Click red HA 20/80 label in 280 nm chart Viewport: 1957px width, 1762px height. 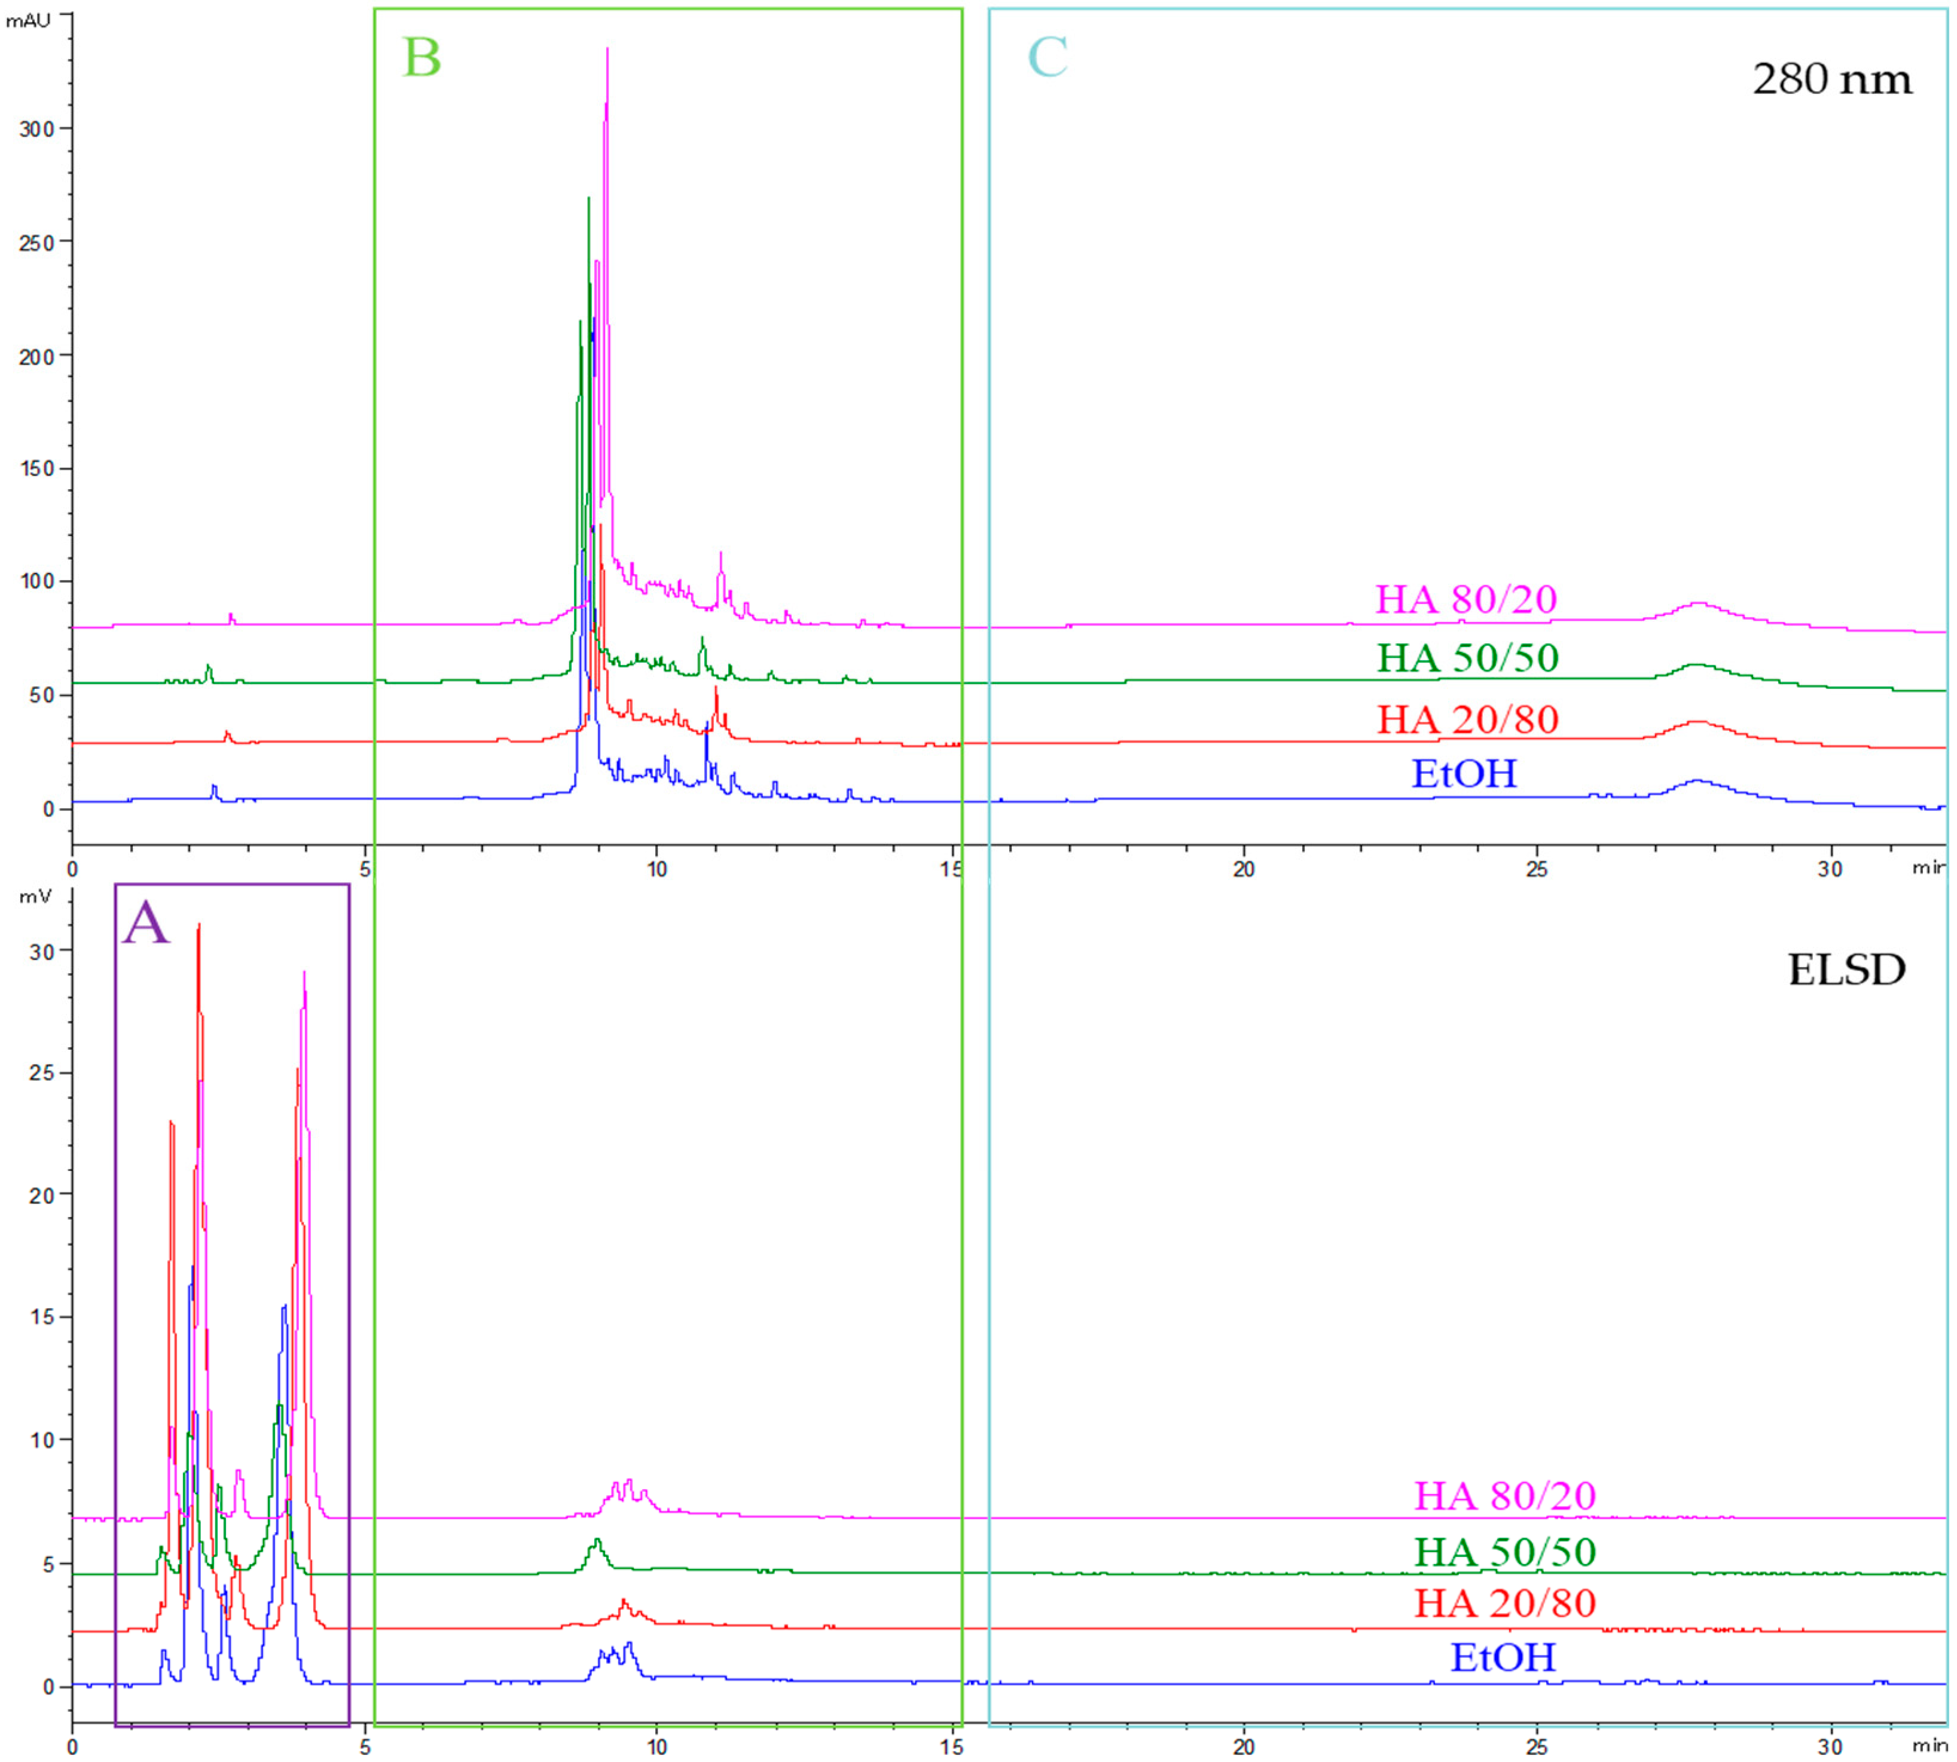click(1467, 720)
